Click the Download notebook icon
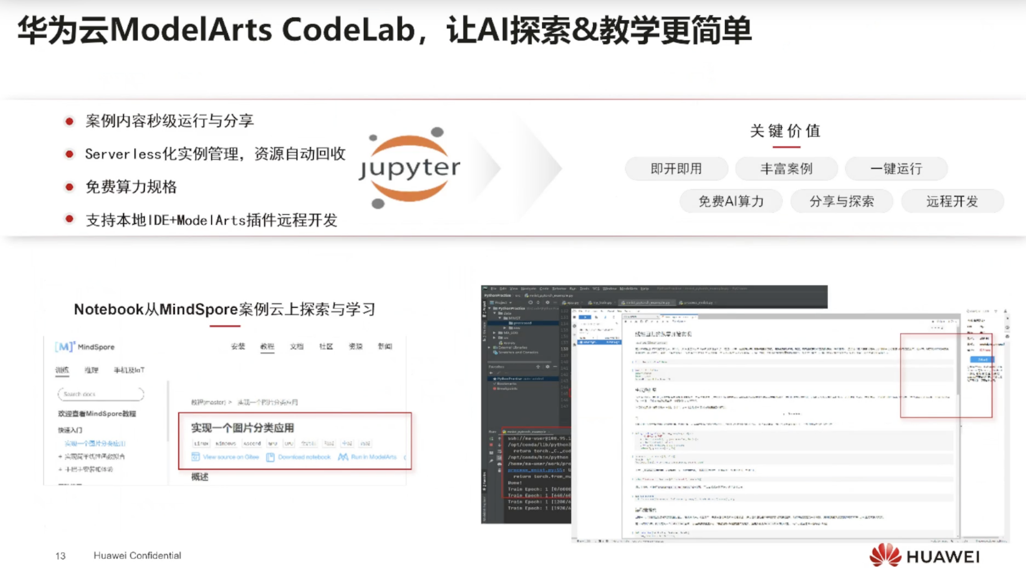Viewport: 1026px width, 568px height. [x=270, y=457]
